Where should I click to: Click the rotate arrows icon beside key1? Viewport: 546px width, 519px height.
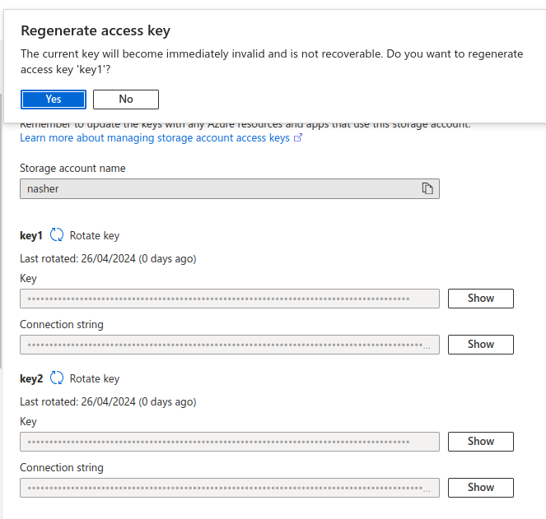click(57, 235)
